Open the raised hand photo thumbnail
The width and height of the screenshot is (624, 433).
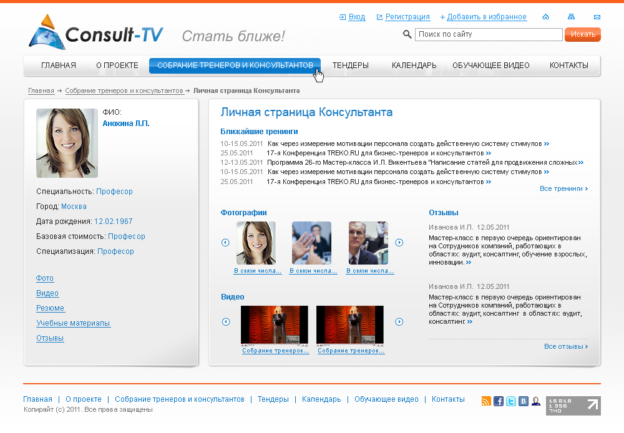coord(311,243)
